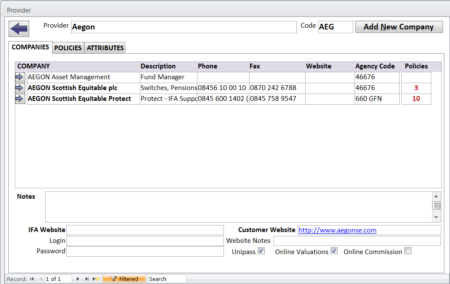Enable the Online Commission checkbox
The width and height of the screenshot is (450, 284).
coord(408,251)
